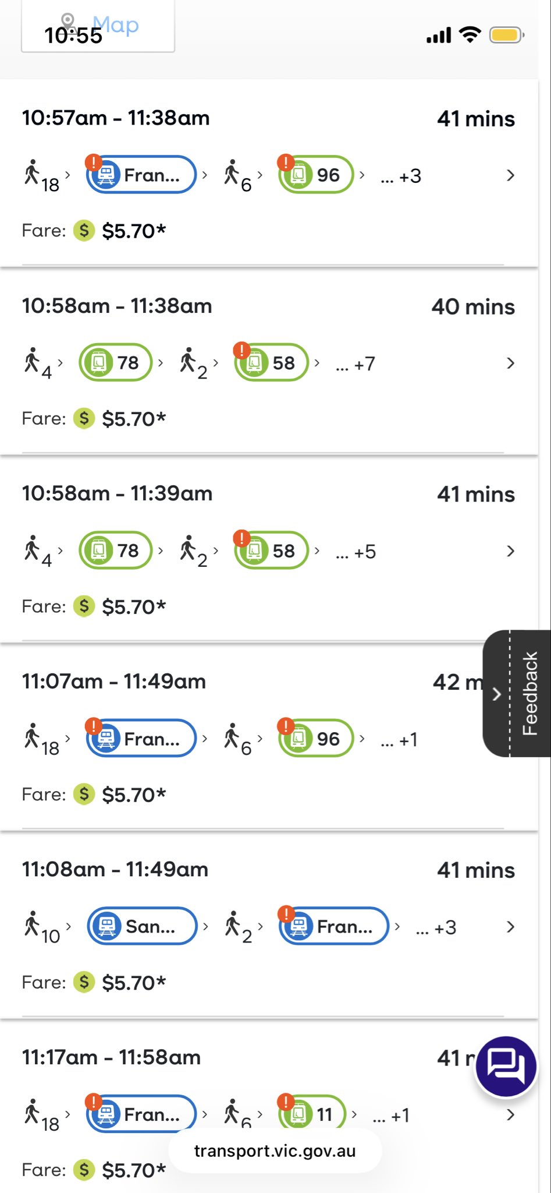
Task: Click the Frankston train icon in 10:57am trip
Action: (x=105, y=174)
